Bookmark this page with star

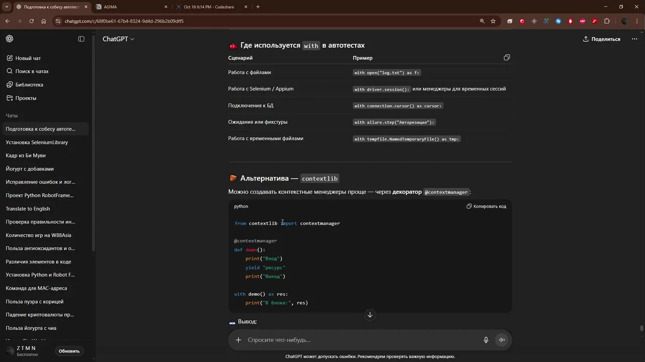click(493, 21)
